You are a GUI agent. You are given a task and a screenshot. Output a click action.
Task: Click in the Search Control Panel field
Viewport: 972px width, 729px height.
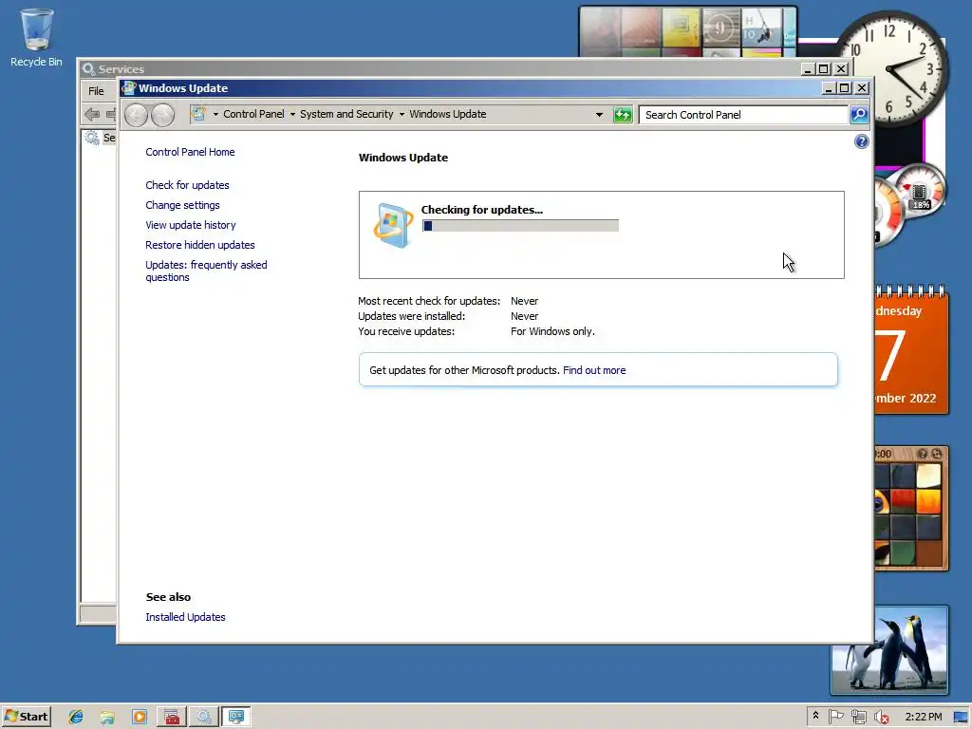(743, 115)
